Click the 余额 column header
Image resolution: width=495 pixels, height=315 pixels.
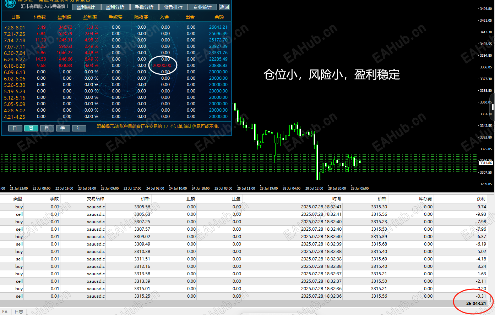pyautogui.click(x=219, y=17)
